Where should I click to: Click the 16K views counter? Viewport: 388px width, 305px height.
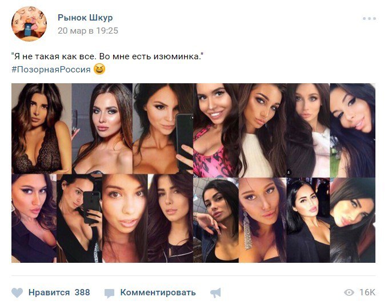367,292
